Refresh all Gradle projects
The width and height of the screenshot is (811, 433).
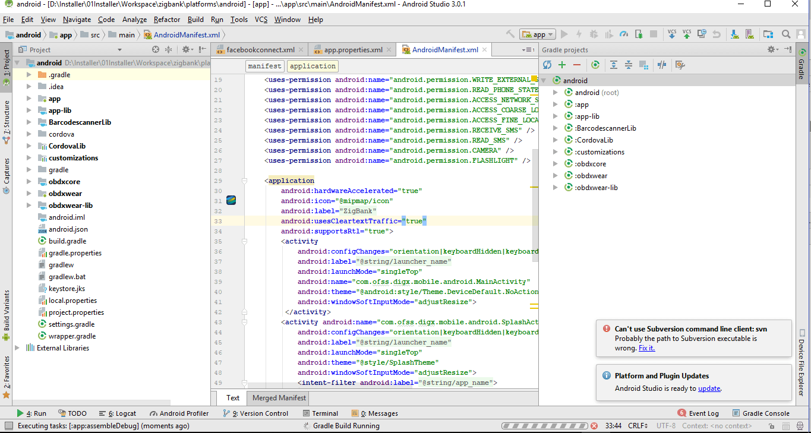(547, 65)
